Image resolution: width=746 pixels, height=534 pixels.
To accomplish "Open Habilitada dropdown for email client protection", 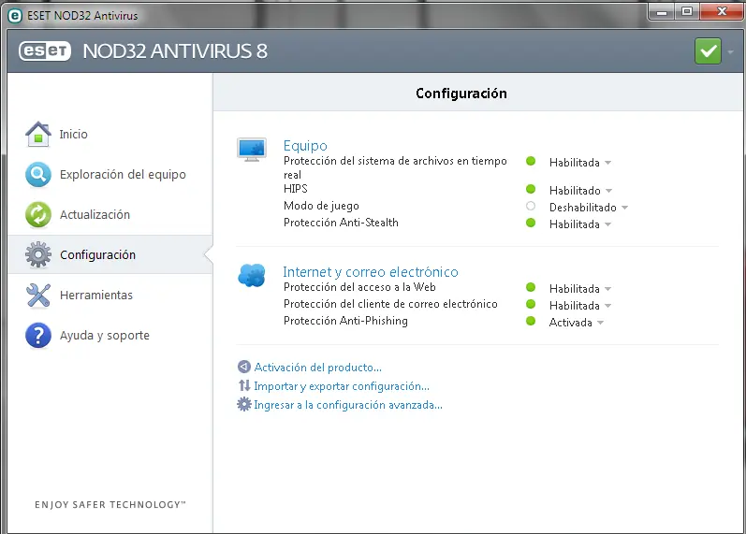I will (580, 305).
